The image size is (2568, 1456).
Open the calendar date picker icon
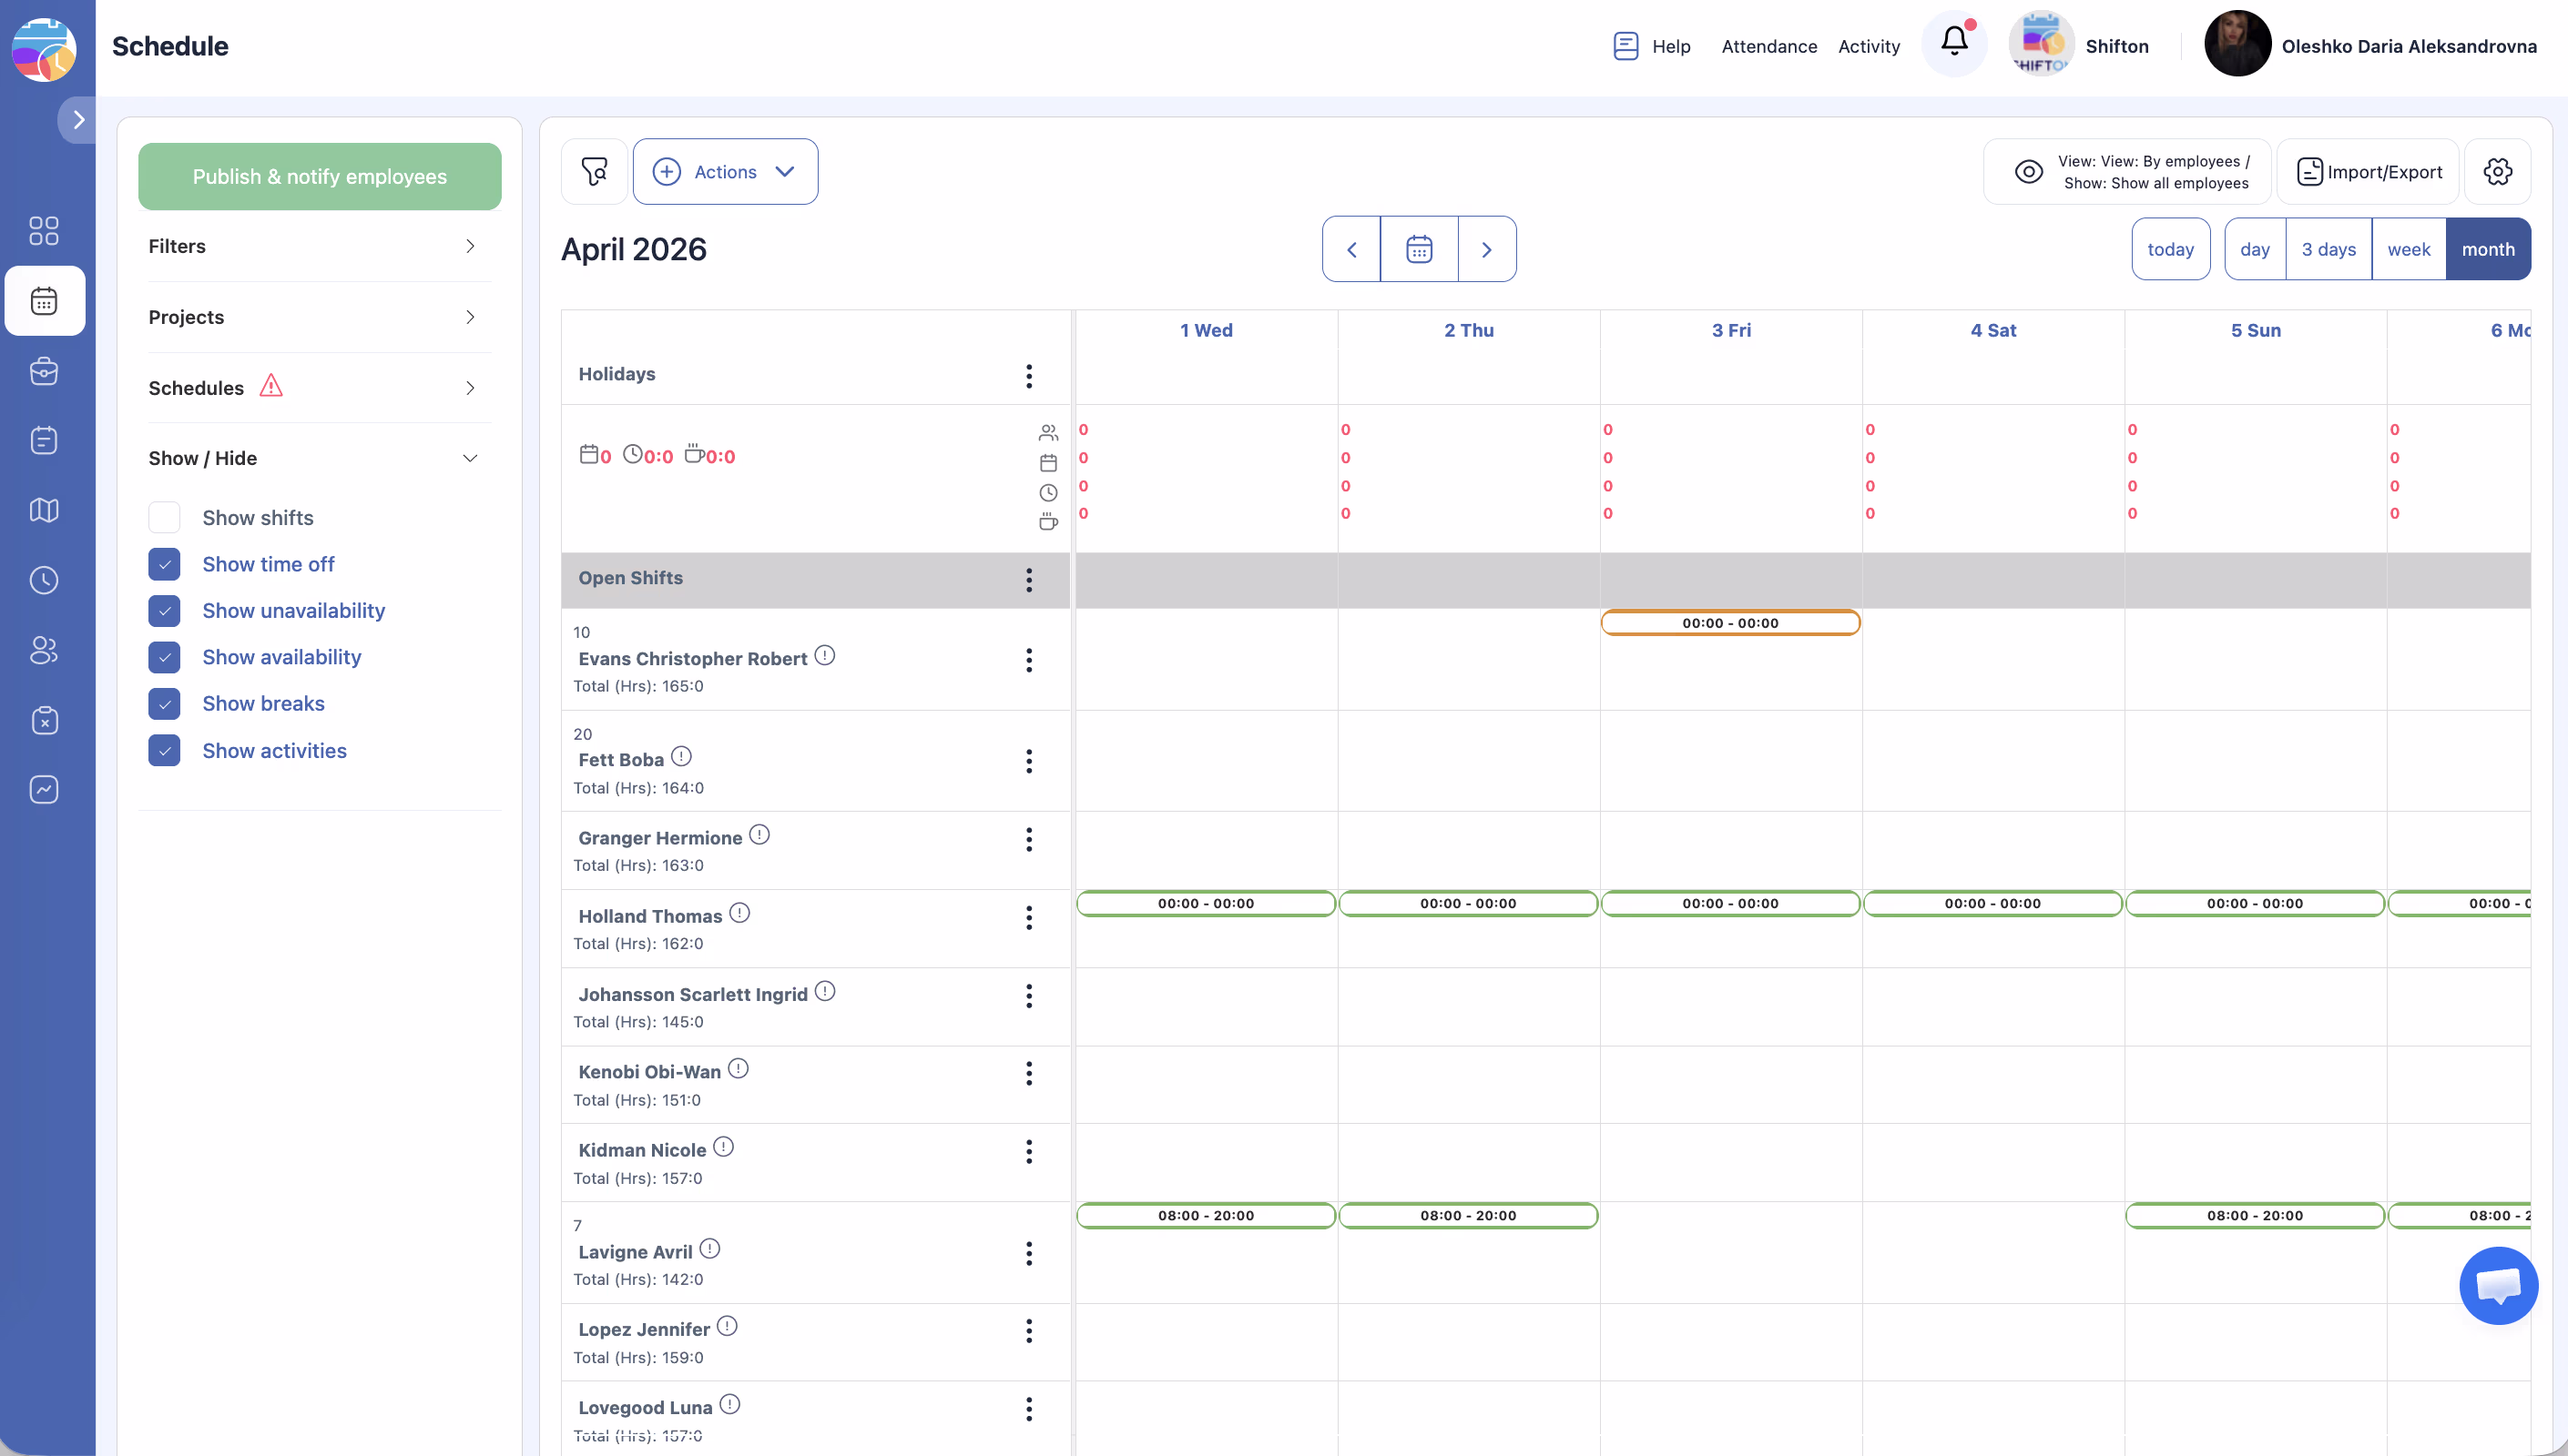[x=1419, y=249]
